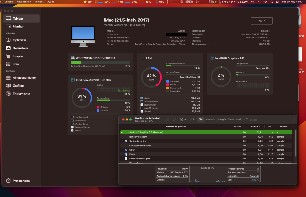Click the 2 % Carga GPU gauge

click(x=221, y=77)
